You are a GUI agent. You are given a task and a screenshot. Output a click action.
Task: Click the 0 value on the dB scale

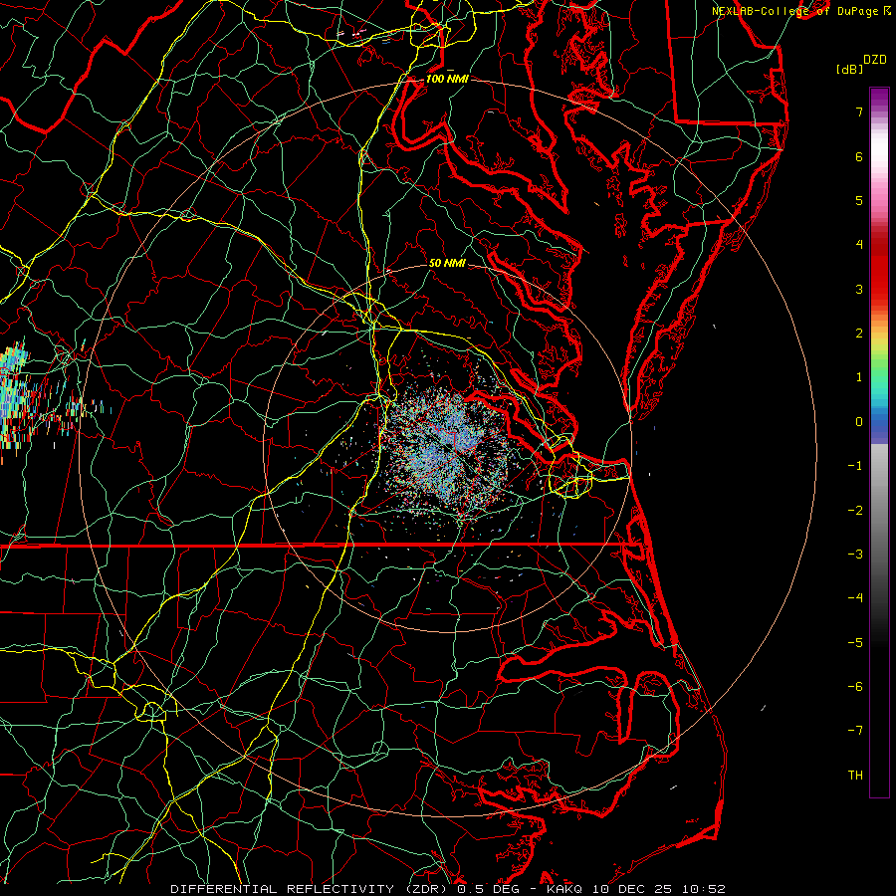tap(859, 422)
